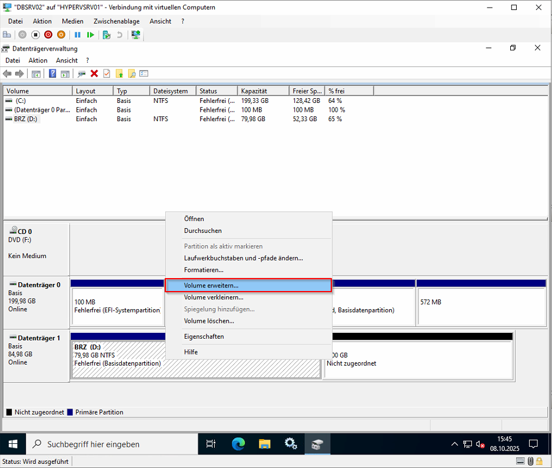The height and width of the screenshot is (468, 552).
Task: Click the red X delete icon
Action: [x=94, y=73]
